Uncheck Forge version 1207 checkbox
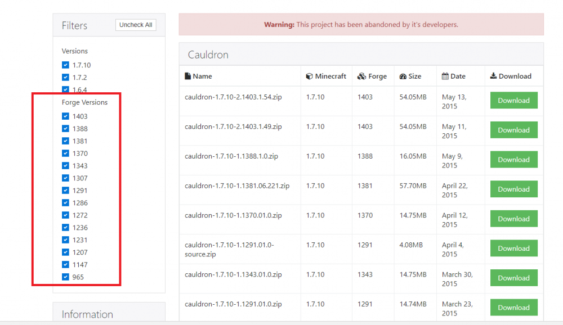Screen dimensions: 563x325 click(65, 252)
